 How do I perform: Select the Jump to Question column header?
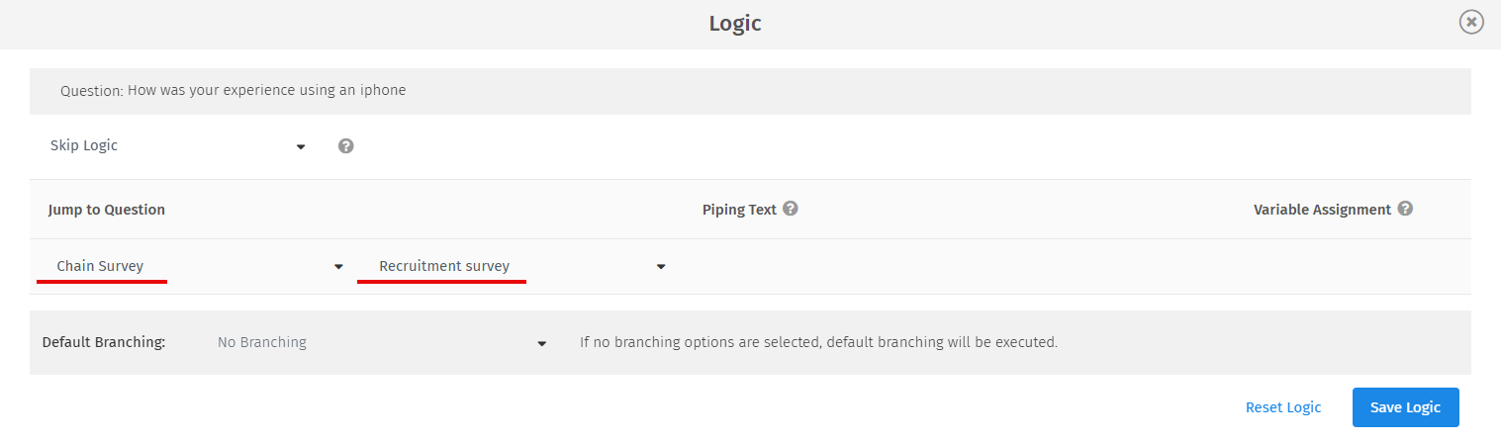tap(107, 210)
